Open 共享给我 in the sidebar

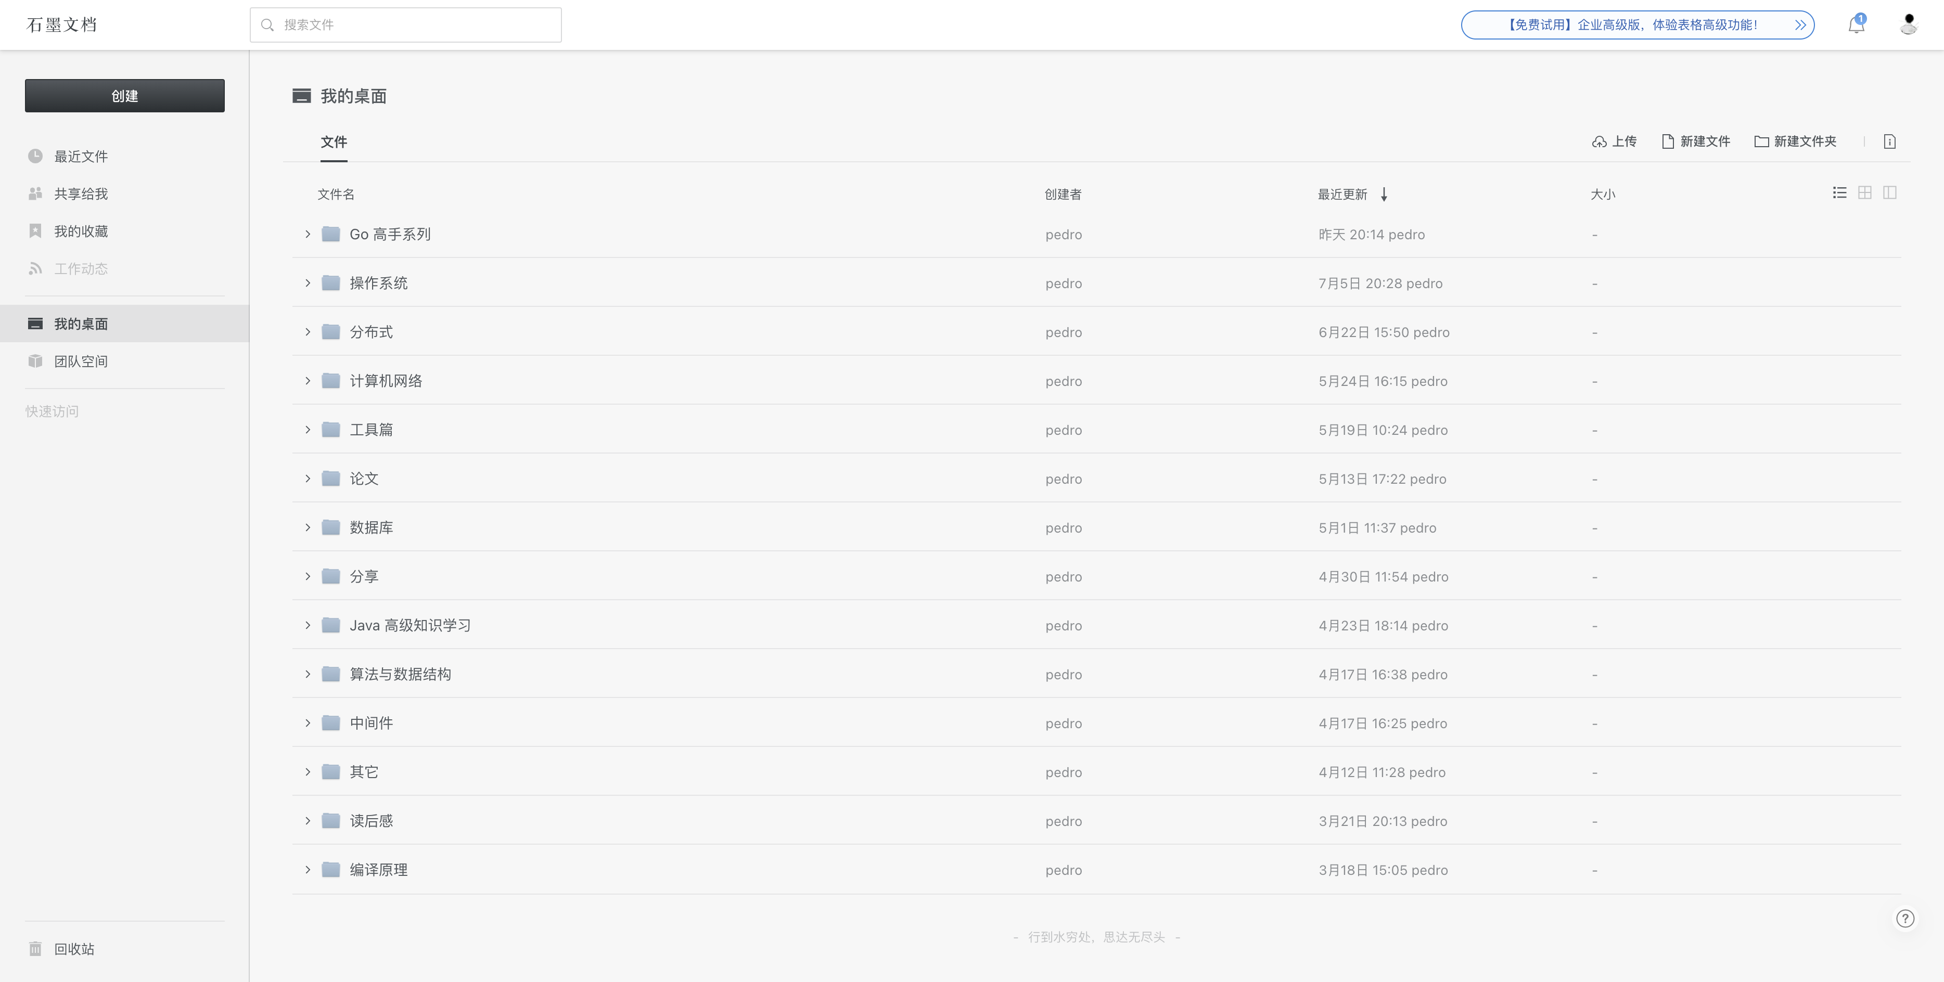pos(80,194)
